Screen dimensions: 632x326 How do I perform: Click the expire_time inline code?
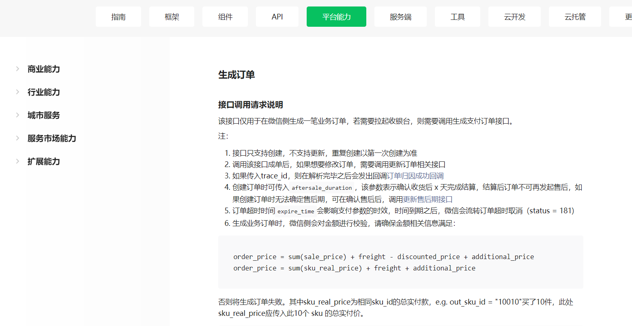click(x=296, y=211)
